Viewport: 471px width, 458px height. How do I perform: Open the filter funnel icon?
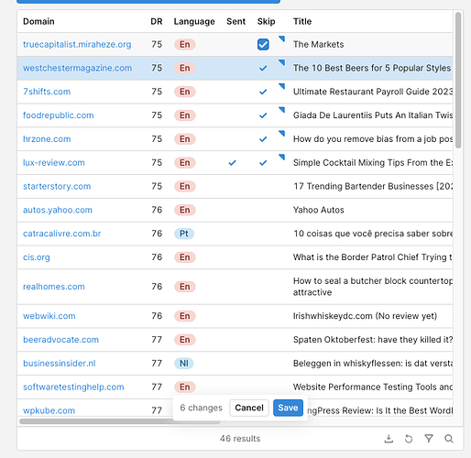pyautogui.click(x=429, y=439)
